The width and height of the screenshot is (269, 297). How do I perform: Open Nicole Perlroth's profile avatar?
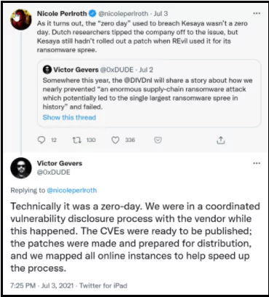tap(21, 20)
